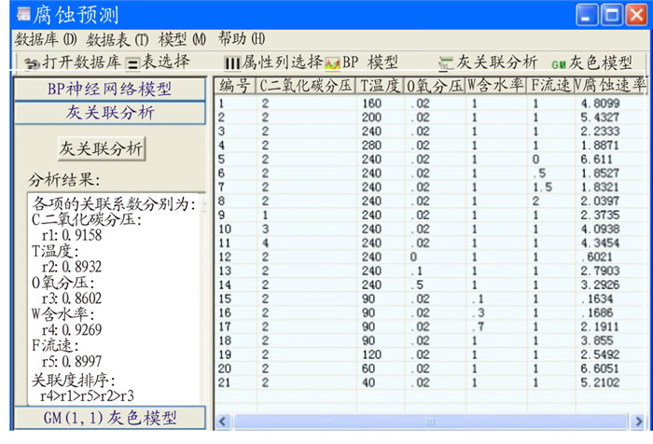Select corrosion rate cell .6021 in row 12

point(596,257)
